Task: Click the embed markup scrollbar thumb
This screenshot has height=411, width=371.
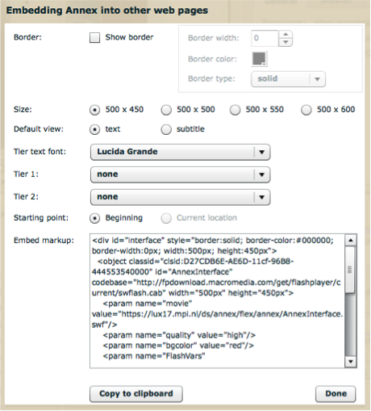Action: [x=350, y=270]
